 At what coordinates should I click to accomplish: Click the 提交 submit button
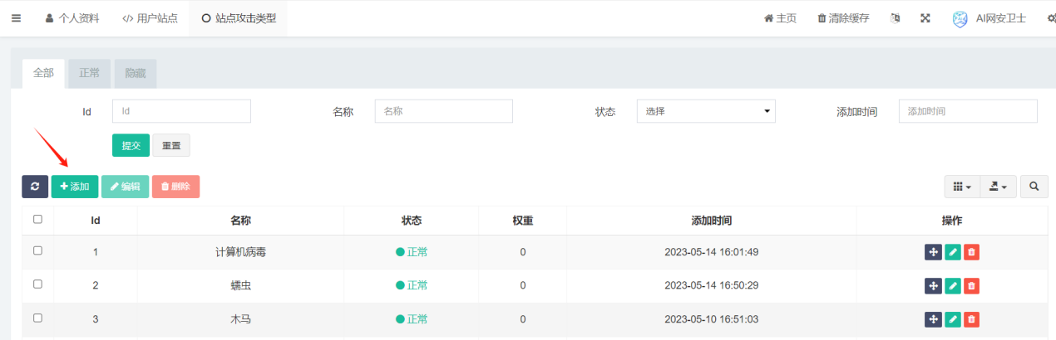(131, 145)
